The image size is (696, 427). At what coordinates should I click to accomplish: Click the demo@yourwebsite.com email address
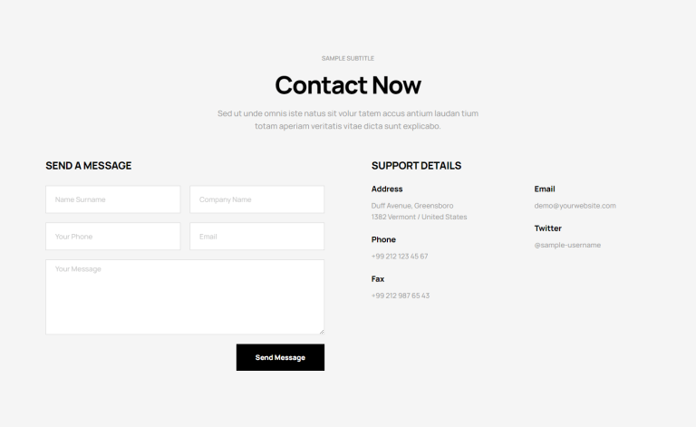pyautogui.click(x=575, y=206)
